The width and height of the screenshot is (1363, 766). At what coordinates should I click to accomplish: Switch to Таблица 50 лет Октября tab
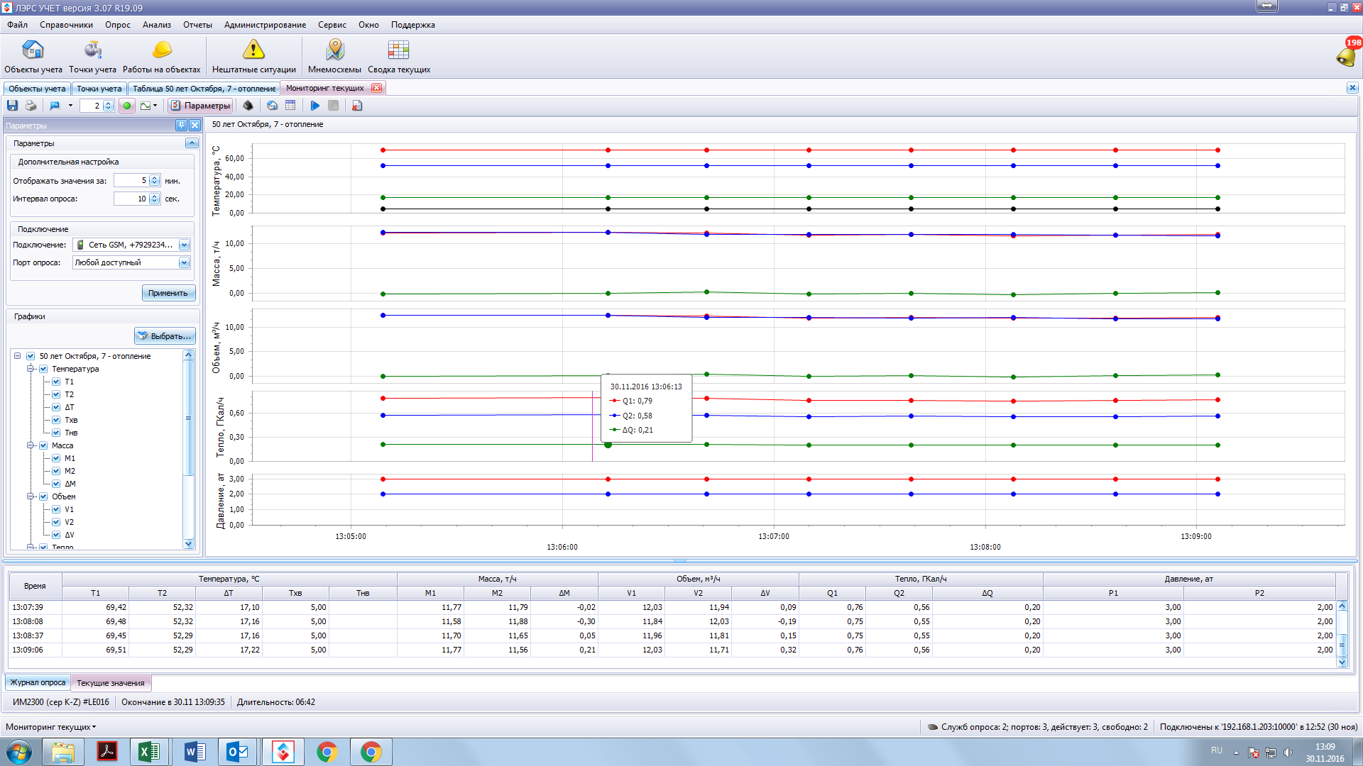tap(204, 89)
